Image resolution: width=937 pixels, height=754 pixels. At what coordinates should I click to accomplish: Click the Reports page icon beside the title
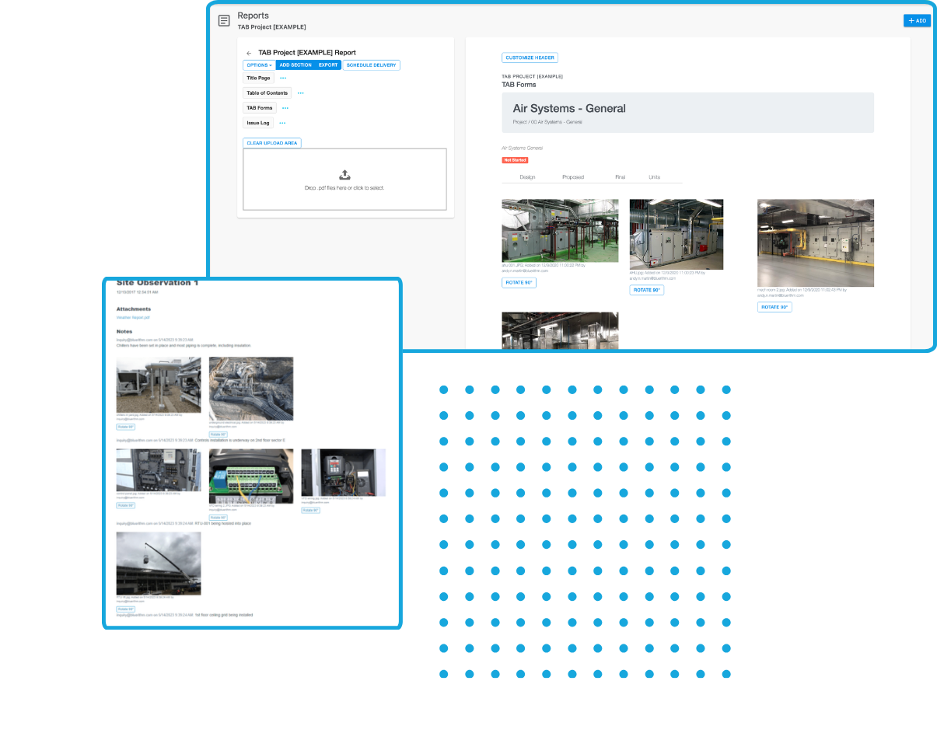(224, 21)
